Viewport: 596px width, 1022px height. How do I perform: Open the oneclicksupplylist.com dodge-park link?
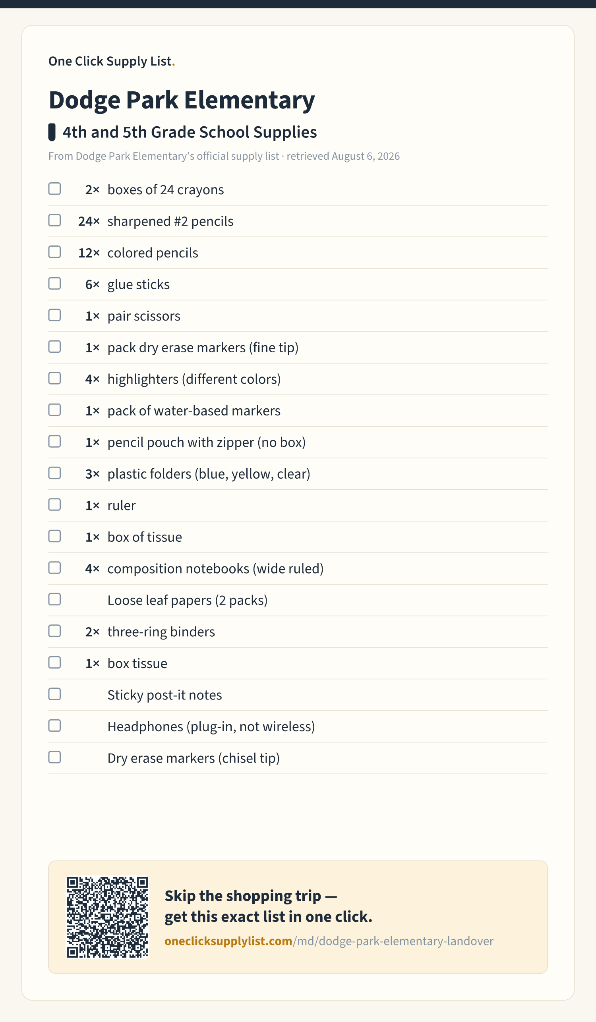329,941
